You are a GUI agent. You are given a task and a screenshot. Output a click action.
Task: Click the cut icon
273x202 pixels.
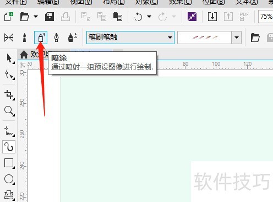pyautogui.click(x=86, y=17)
